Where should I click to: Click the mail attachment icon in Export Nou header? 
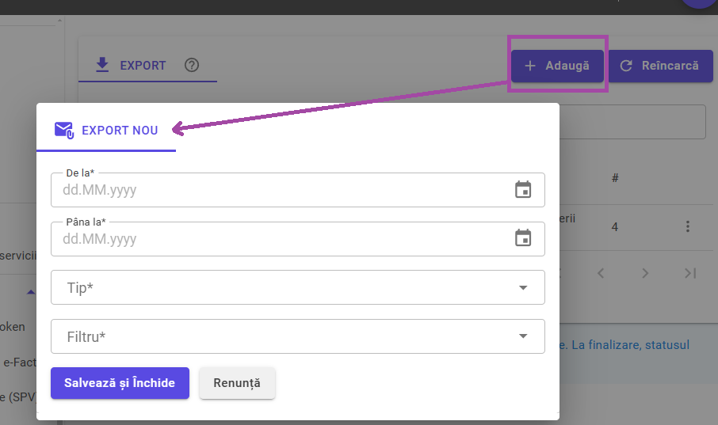[x=63, y=130]
